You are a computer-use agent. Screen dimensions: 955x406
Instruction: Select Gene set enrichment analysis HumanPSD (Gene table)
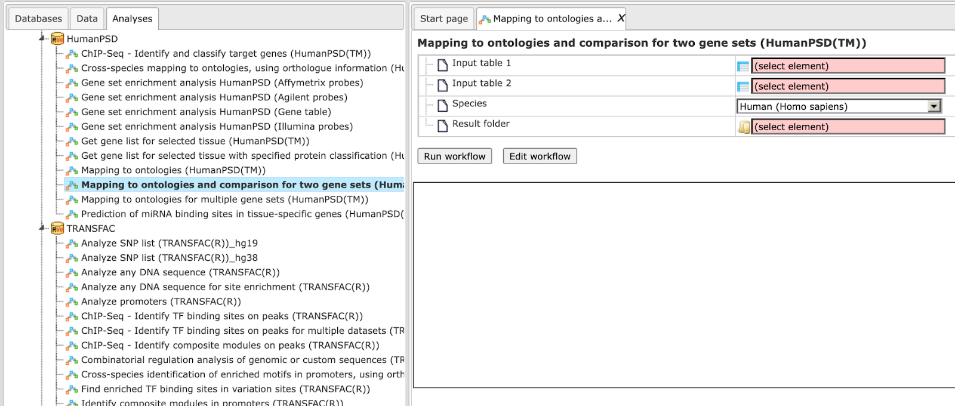(206, 112)
